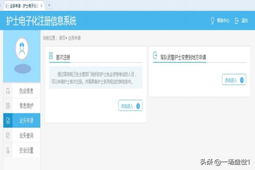Click the icon beside 执业信息 in sidebar
This screenshot has height=170, width=255.
(8, 91)
